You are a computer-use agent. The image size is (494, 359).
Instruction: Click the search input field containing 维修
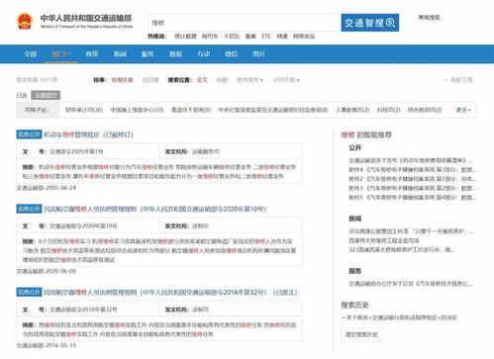[x=245, y=23]
